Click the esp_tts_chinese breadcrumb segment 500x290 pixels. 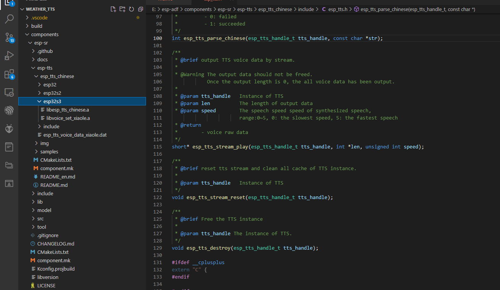[275, 9]
